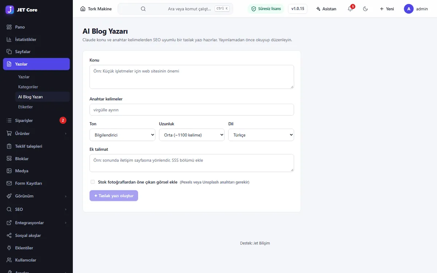Open the Uzunluk dropdown

[192, 135]
